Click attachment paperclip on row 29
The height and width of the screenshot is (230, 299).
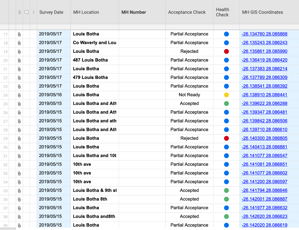[x=19, y=139]
